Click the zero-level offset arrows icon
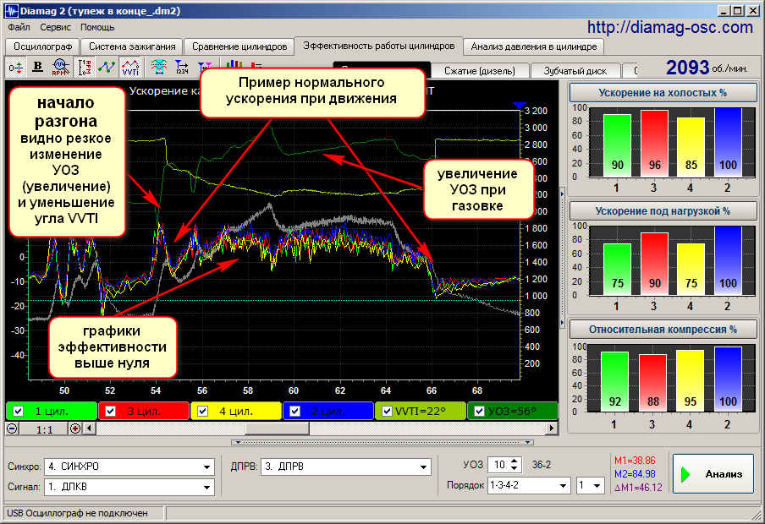The image size is (765, 524). [15, 68]
